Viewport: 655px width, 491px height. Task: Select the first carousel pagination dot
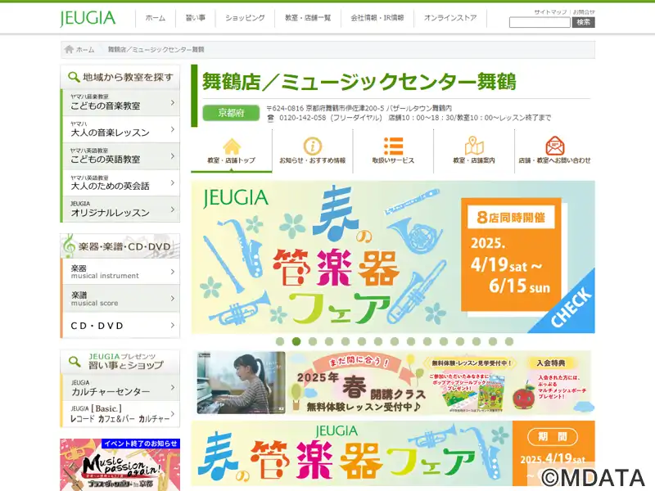pyautogui.click(x=280, y=341)
